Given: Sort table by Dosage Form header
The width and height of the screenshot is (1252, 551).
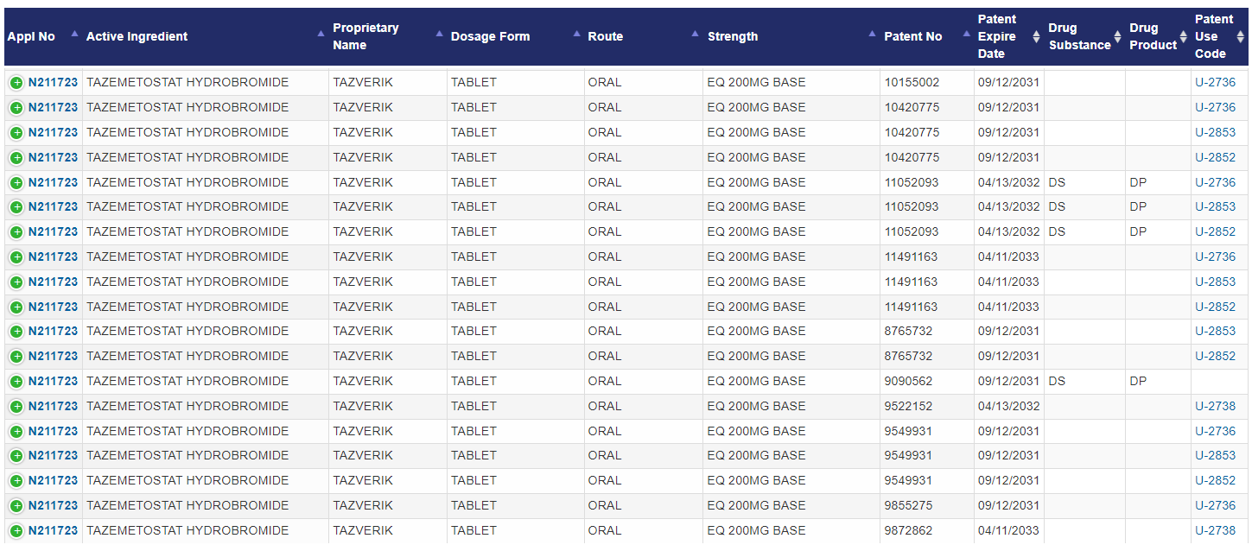Looking at the screenshot, I should (490, 36).
